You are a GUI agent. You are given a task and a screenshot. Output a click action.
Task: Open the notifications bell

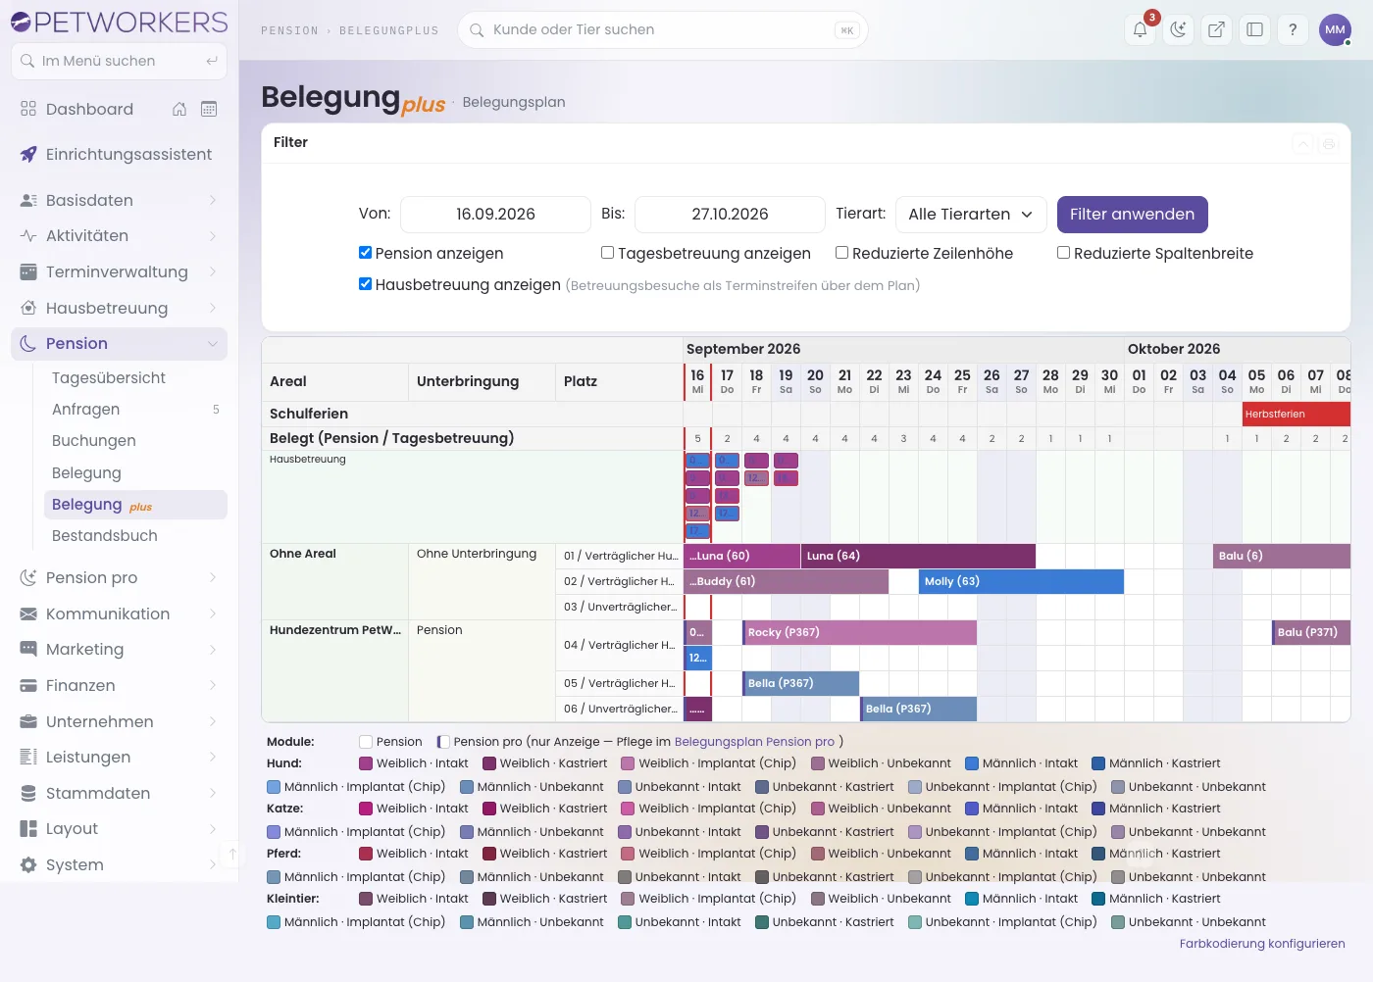coord(1141,29)
